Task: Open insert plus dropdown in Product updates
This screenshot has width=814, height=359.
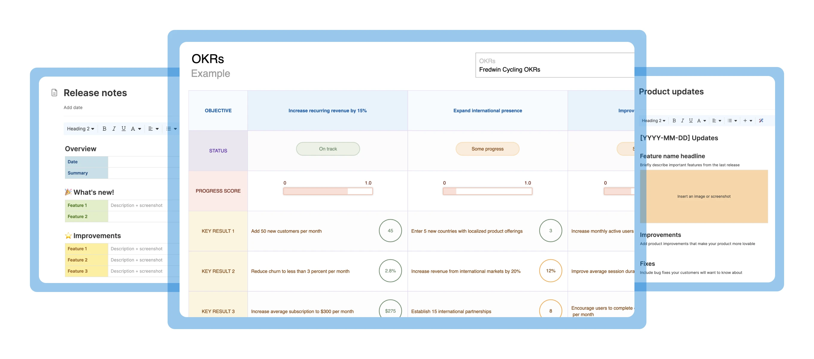Action: point(747,120)
